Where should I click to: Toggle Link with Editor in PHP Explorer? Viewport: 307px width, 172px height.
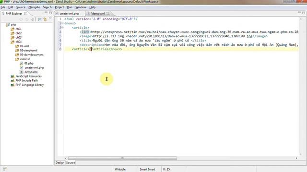[x=45, y=19]
